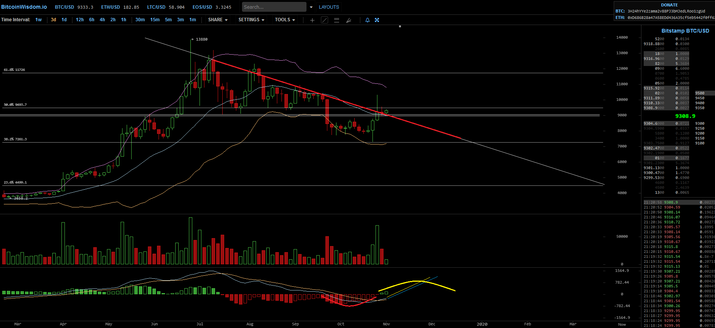The image size is (715, 328).
Task: Expand the search box dropdown arrow
Action: 311,7
